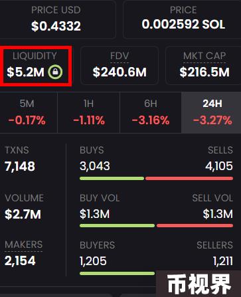Click the green BUYERS bar
The image size is (241, 297).
(117, 274)
